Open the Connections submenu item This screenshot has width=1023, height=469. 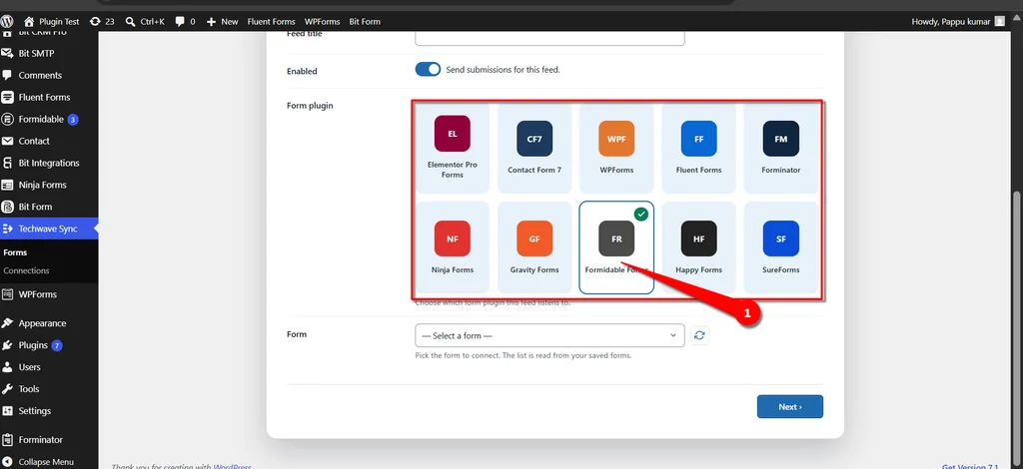pos(26,270)
